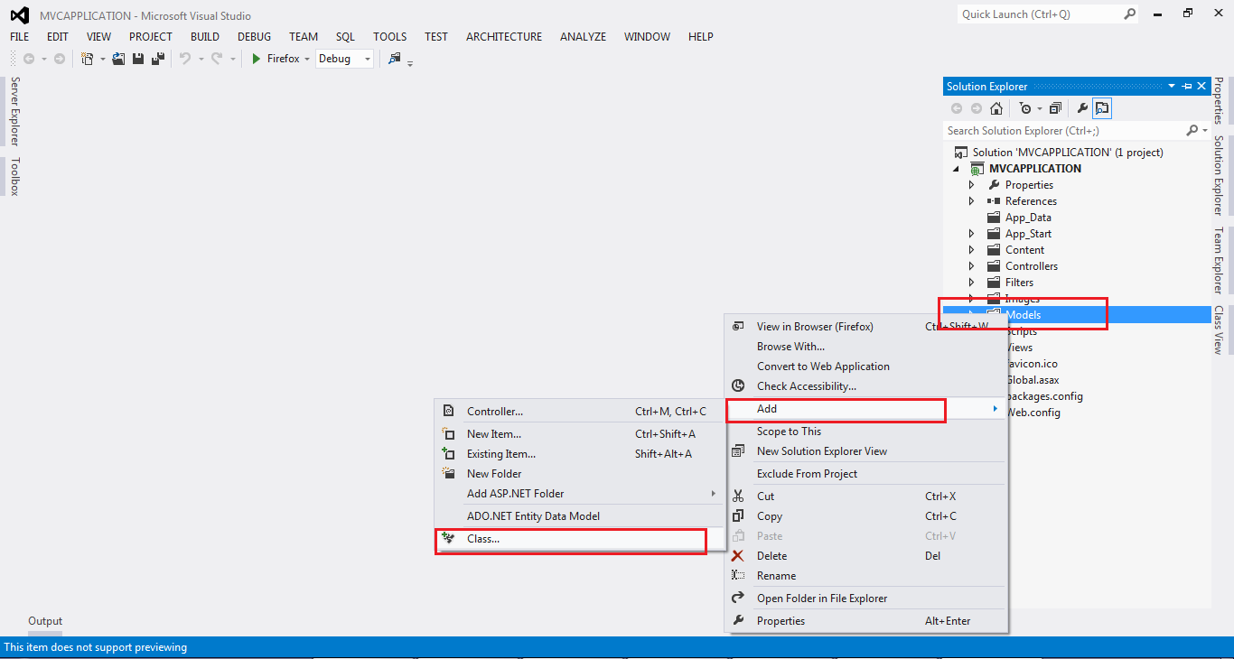Image resolution: width=1234 pixels, height=659 pixels.
Task: Open the Debug configuration dropdown
Action: 366,58
